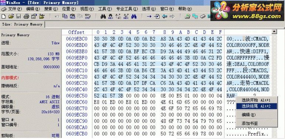Viewport: 285px width, 139px height.
Task: Click the WinHex app icon in title bar
Action: (3, 3)
